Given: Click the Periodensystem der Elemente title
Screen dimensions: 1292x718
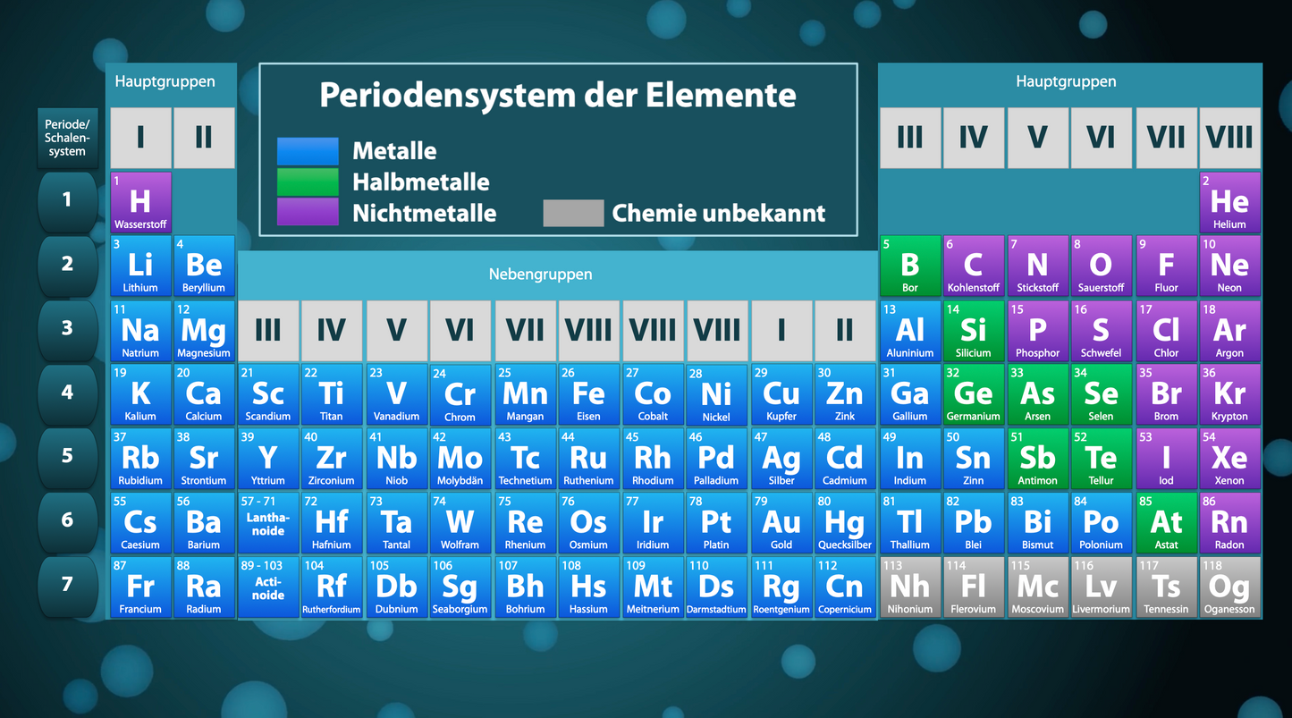Looking at the screenshot, I should (x=558, y=95).
